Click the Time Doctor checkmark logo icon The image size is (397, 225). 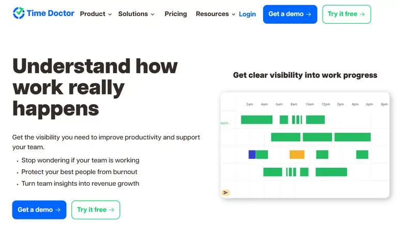[19, 13]
